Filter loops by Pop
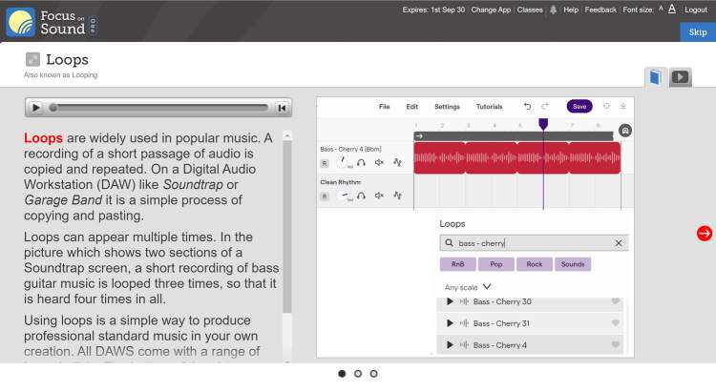Image resolution: width=716 pixels, height=392 pixels. point(495,264)
